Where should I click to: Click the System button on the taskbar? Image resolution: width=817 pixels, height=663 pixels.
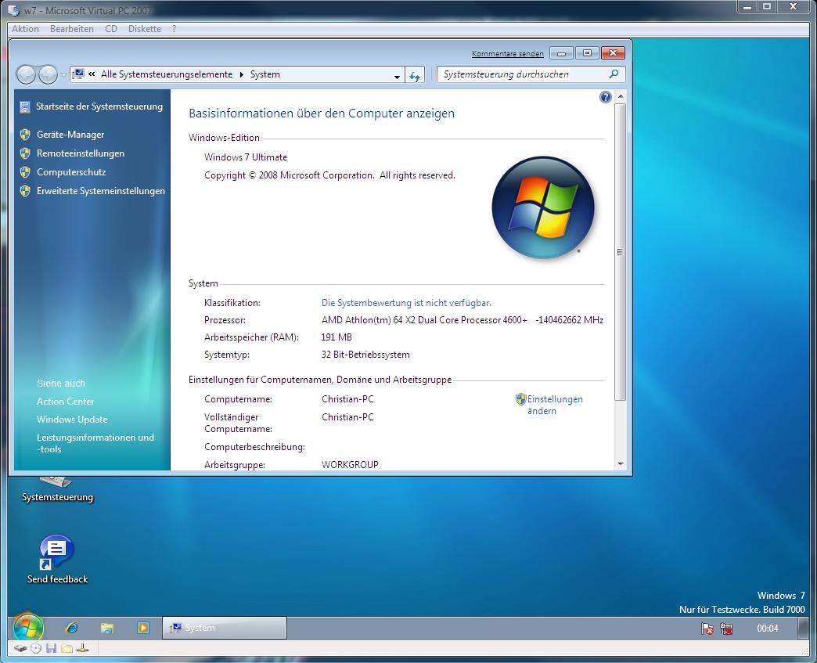click(225, 628)
